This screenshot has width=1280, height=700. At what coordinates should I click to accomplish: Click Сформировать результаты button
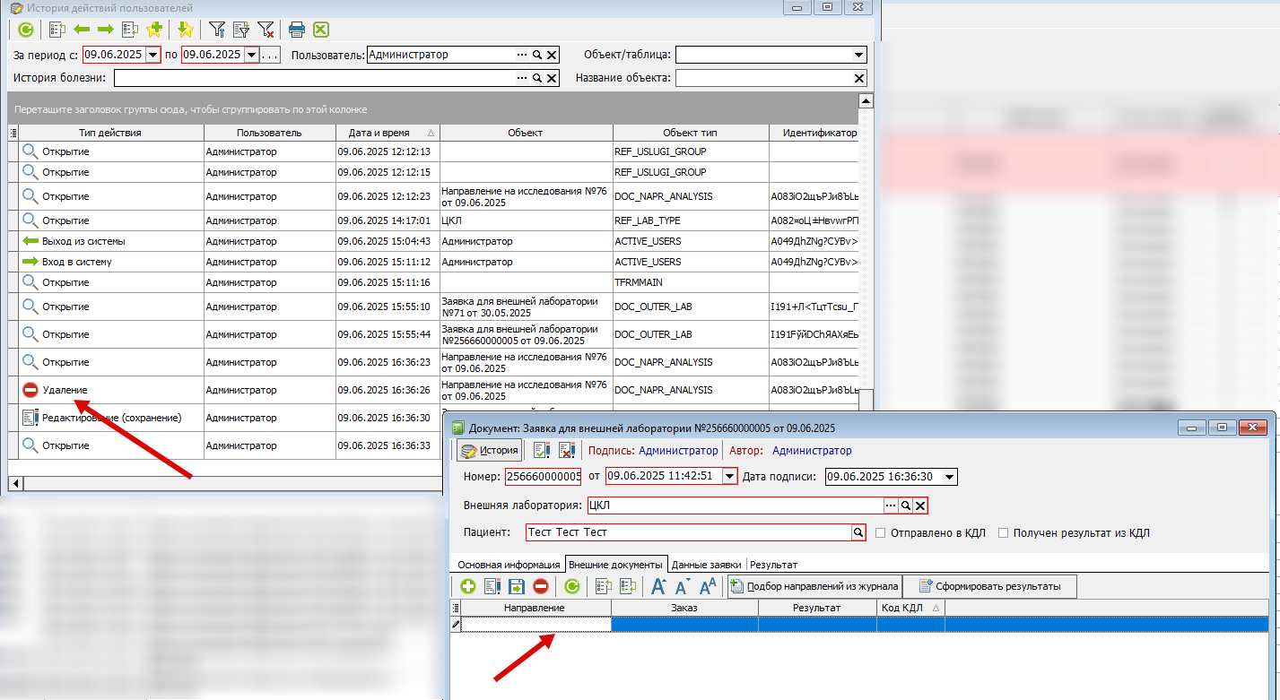(x=988, y=586)
